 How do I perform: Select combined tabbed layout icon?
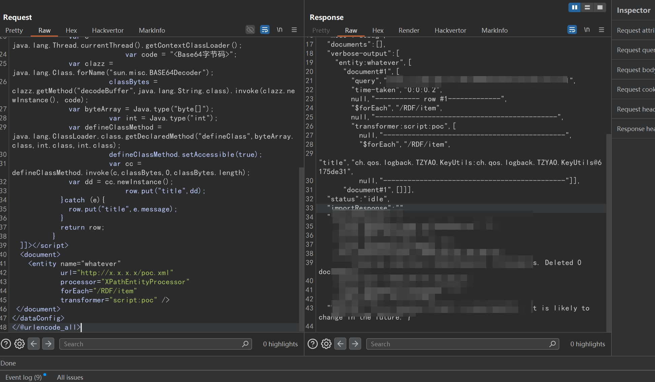tap(600, 7)
